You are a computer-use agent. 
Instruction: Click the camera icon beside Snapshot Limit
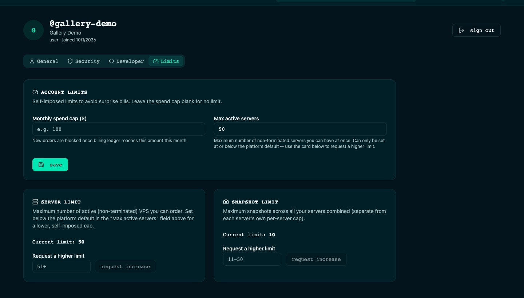tap(226, 202)
